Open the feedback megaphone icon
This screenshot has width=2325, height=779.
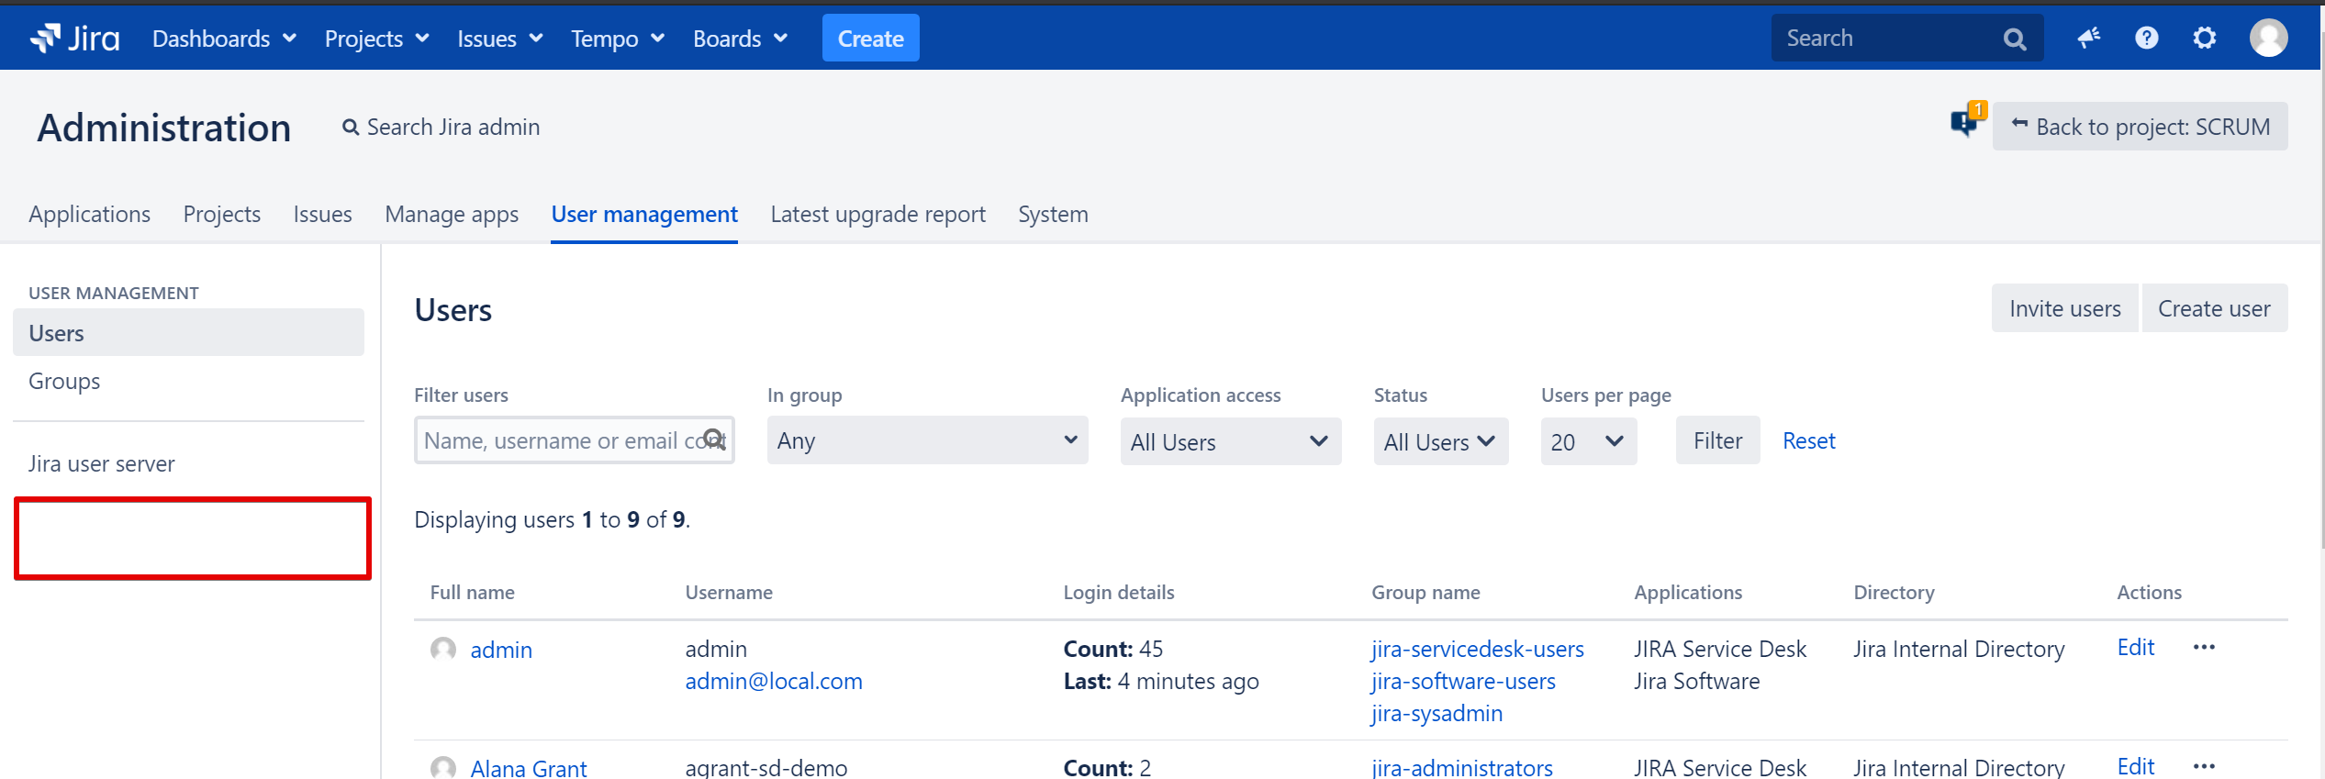[2089, 38]
